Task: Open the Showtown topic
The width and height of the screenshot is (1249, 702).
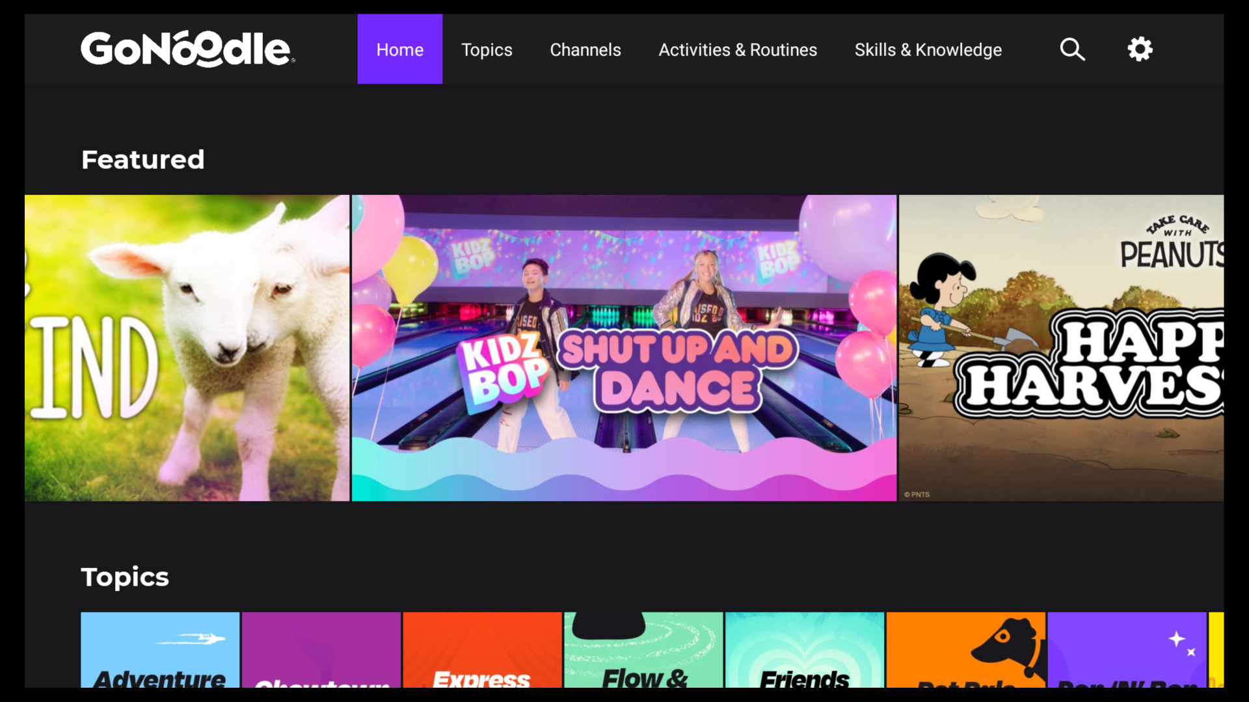Action: point(321,656)
